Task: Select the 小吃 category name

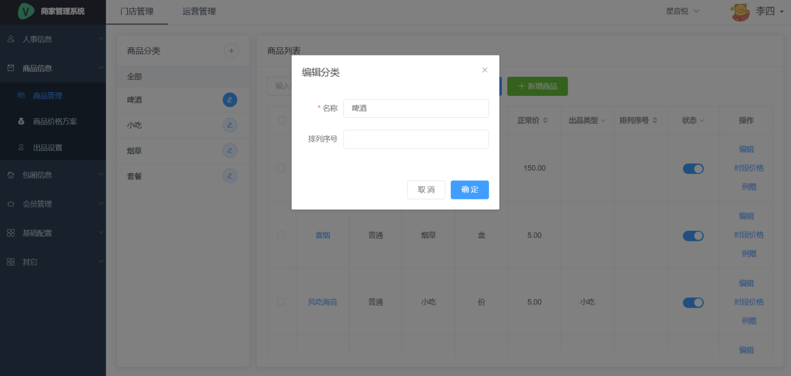Action: (x=134, y=125)
